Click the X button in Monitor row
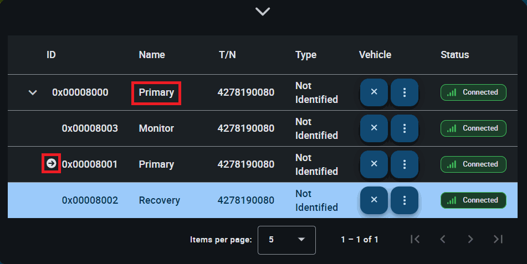527x264 pixels. 374,128
